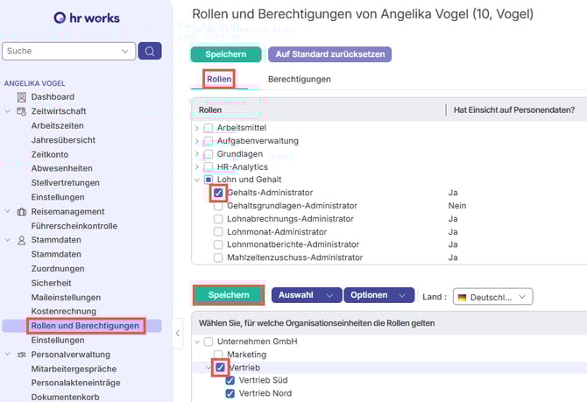Click the Zeitwirtschaft calendar icon
Viewport: 587px width, 402px height.
(x=22, y=111)
